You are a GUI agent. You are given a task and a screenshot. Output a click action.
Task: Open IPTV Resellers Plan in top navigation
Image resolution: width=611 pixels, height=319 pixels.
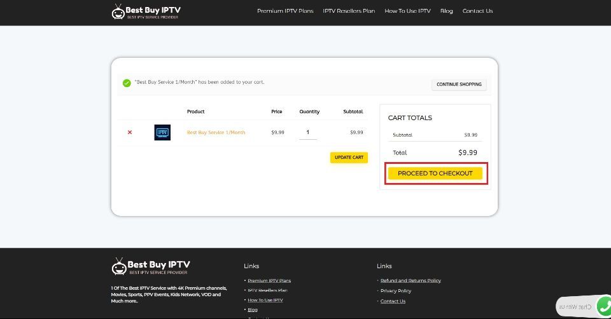[349, 11]
